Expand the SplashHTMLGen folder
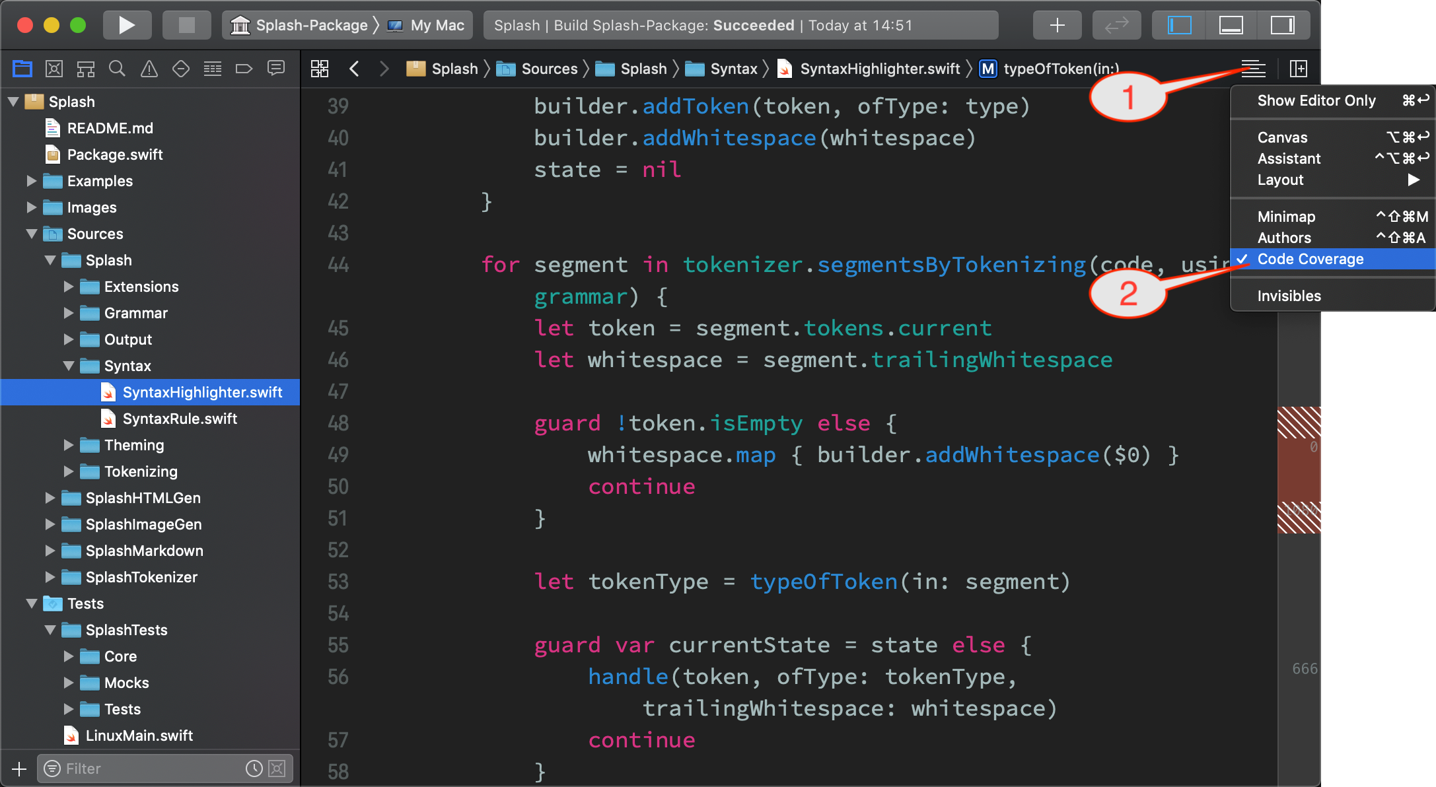 (50, 498)
